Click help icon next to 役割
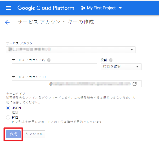The image size is (159, 150). click(111, 60)
